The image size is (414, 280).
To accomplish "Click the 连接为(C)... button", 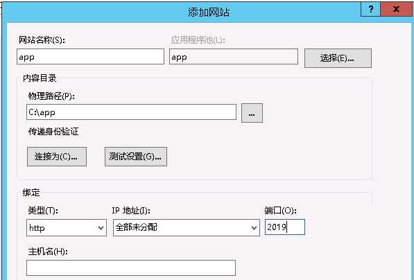I will point(56,157).
